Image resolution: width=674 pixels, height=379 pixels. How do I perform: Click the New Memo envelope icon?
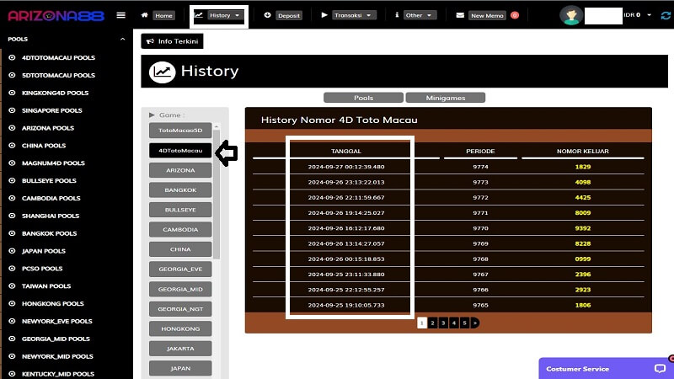coord(460,15)
